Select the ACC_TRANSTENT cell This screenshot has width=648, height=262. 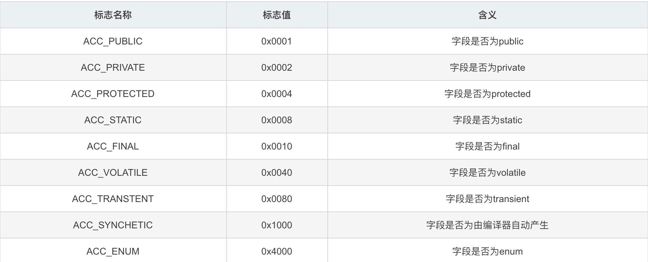113,199
